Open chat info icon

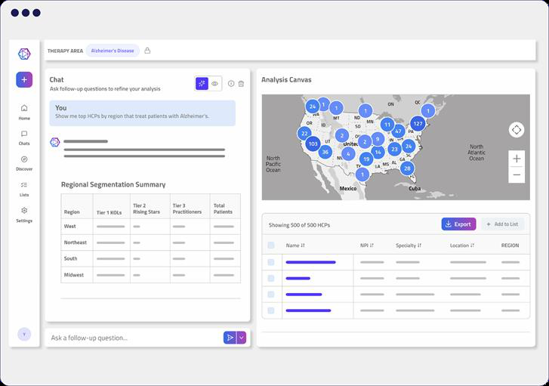pyautogui.click(x=231, y=84)
